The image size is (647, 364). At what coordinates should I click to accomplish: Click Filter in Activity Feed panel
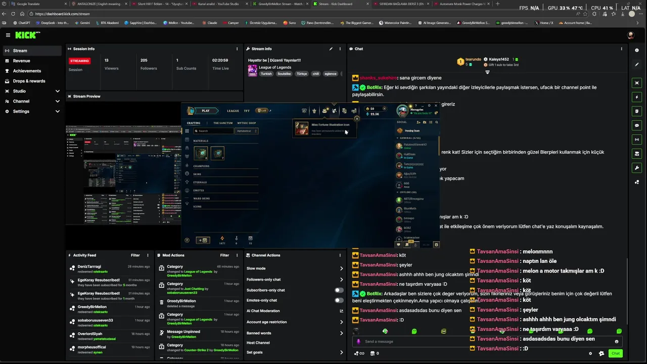click(x=135, y=255)
